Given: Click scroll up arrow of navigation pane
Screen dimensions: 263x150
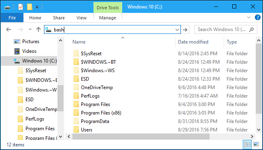Looking at the screenshot, I should coord(60,40).
